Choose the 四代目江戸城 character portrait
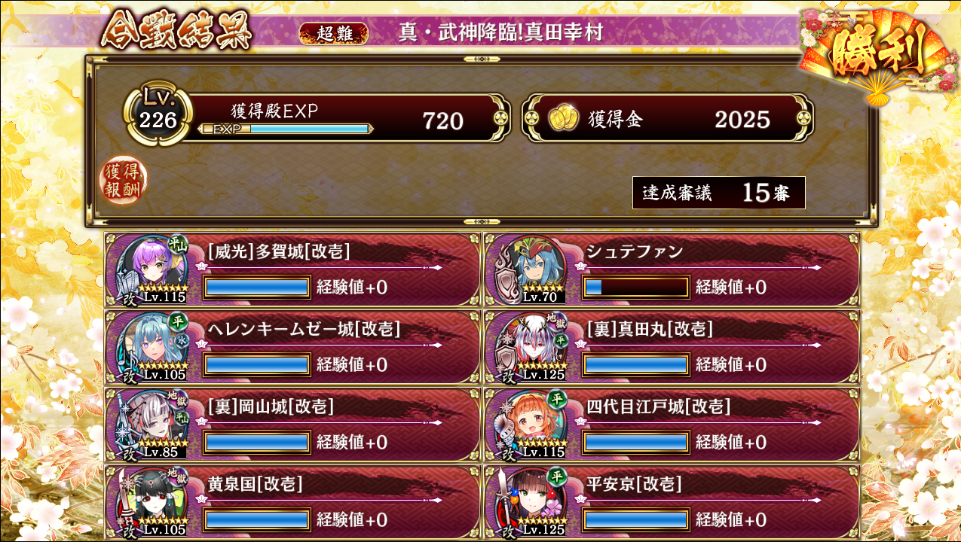This screenshot has width=961, height=542. click(x=530, y=425)
